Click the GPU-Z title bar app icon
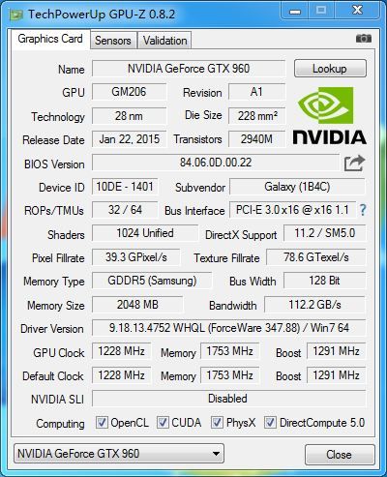The width and height of the screenshot is (387, 477). pos(16,15)
